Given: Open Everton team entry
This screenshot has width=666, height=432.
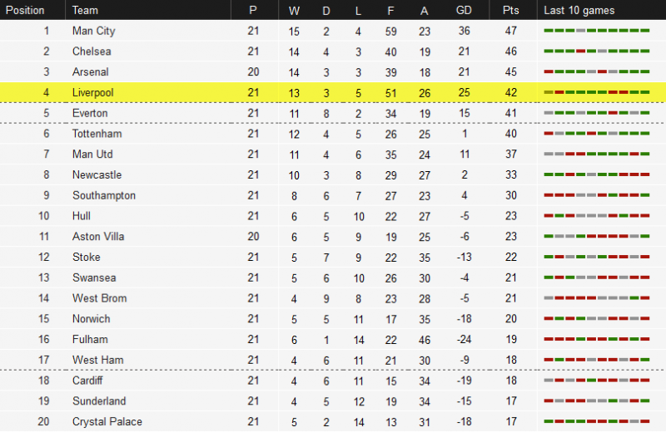Looking at the screenshot, I should pos(90,113).
